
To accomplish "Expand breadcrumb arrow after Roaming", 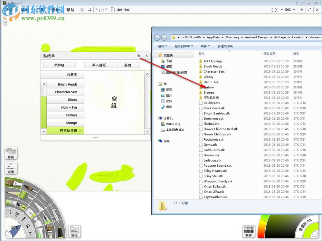I will [242, 37].
